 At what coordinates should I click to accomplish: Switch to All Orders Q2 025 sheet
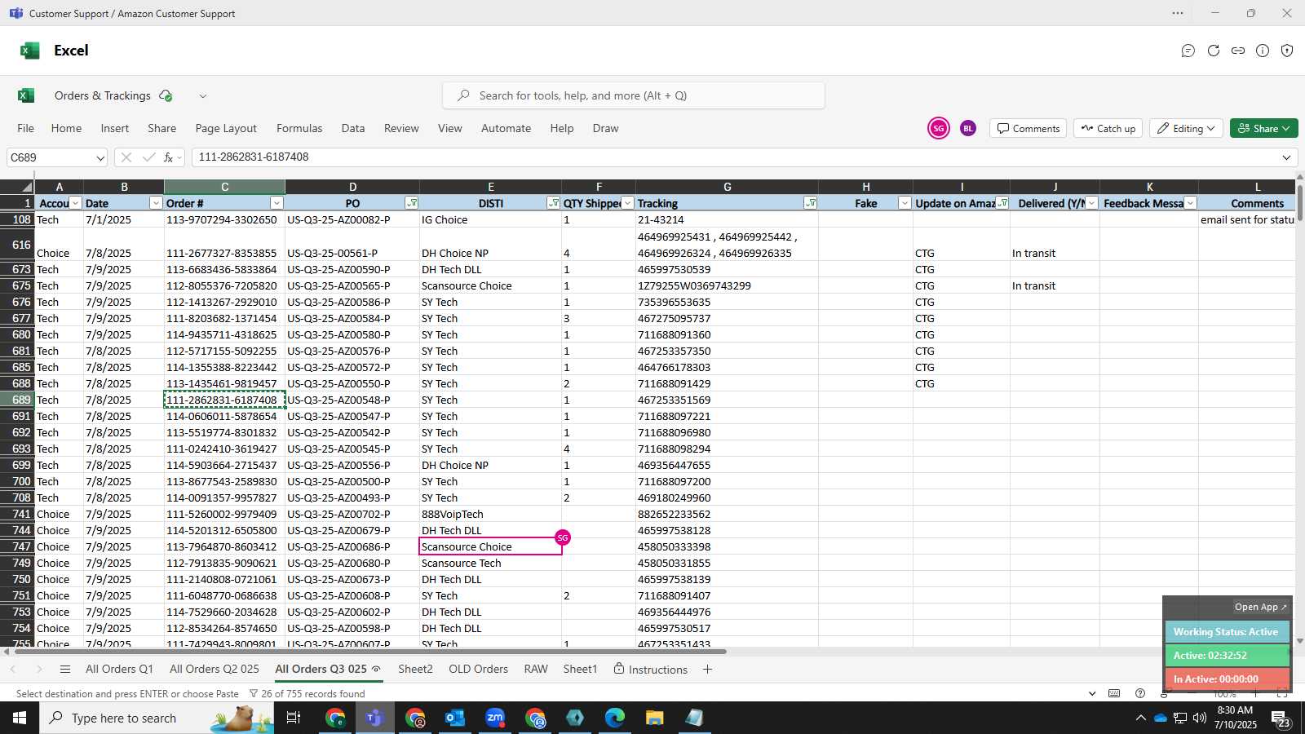coord(215,669)
